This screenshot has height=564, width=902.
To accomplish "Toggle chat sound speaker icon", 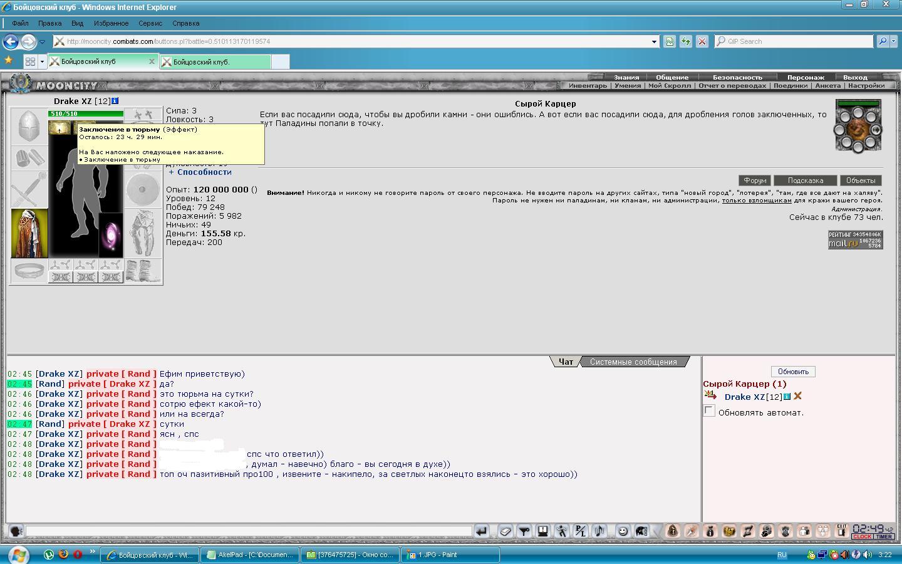I will [x=599, y=531].
